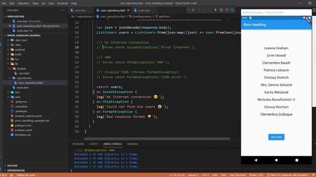Screen dimensions: 316x177
Task: Pause the debug session from the toolbar
Action: pos(193,10)
